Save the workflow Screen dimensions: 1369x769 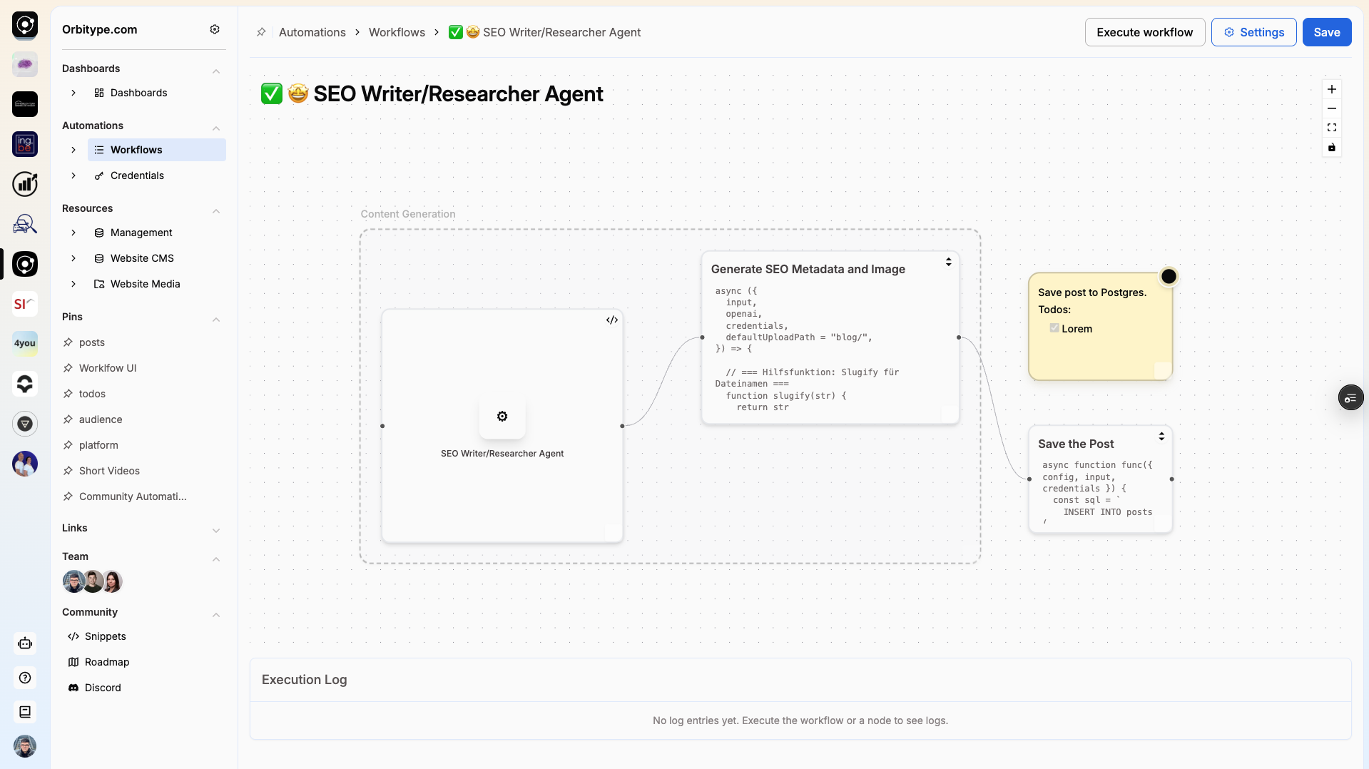(x=1326, y=32)
